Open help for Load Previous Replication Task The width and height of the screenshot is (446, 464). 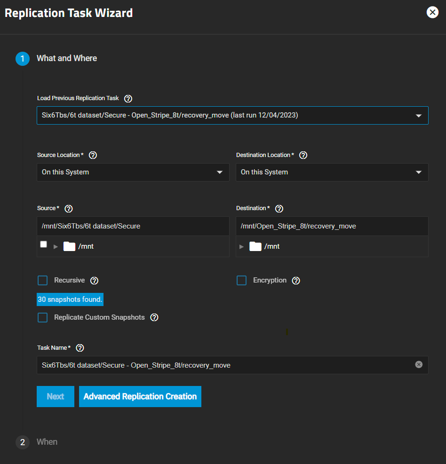128,99
